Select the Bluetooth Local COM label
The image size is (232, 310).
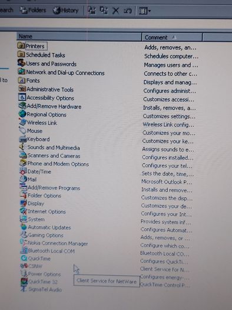[51, 251]
